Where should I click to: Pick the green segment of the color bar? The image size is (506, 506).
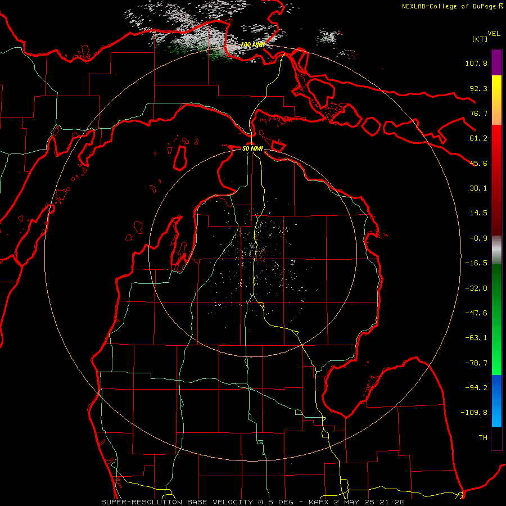click(x=496, y=319)
